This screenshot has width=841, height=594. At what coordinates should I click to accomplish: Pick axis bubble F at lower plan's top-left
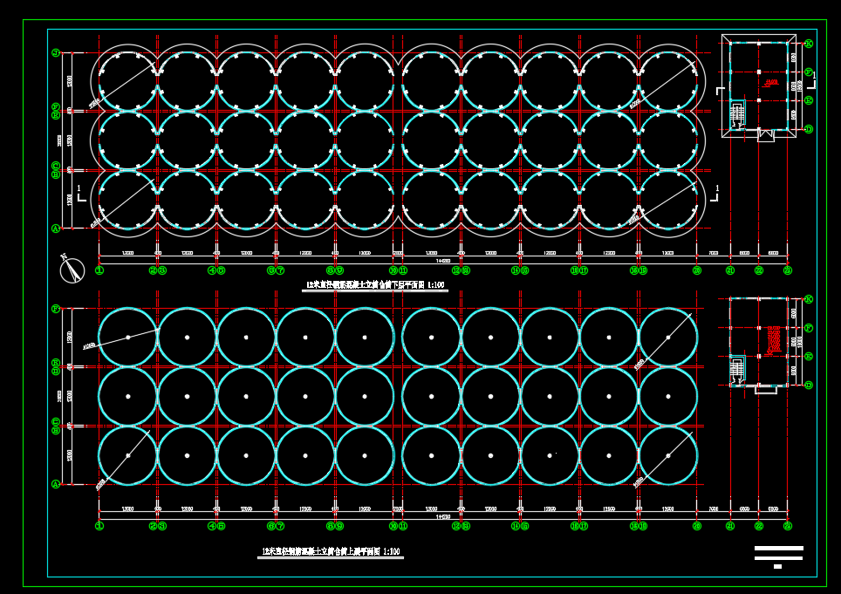click(56, 309)
